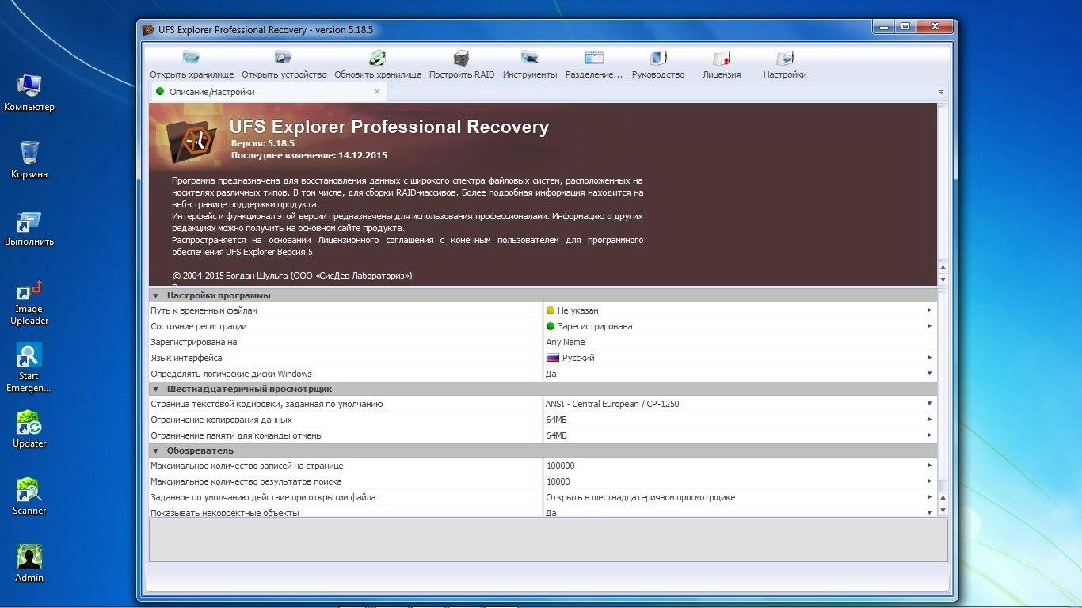Viewport: 1082px width, 608px height.
Task: Click settings list scroll up arrow
Action: coord(943,498)
